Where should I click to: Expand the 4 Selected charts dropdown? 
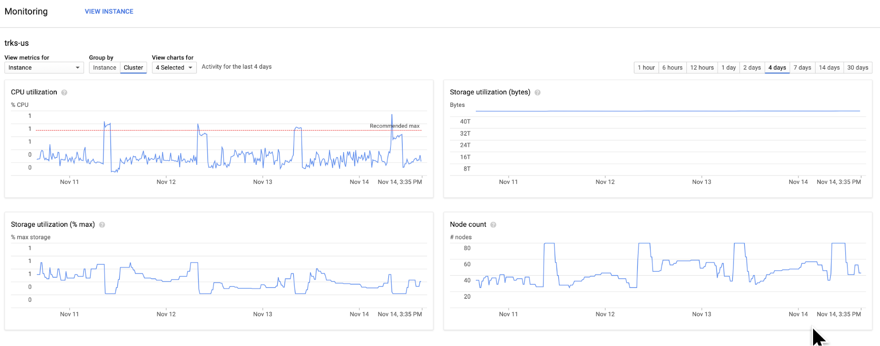pyautogui.click(x=174, y=68)
